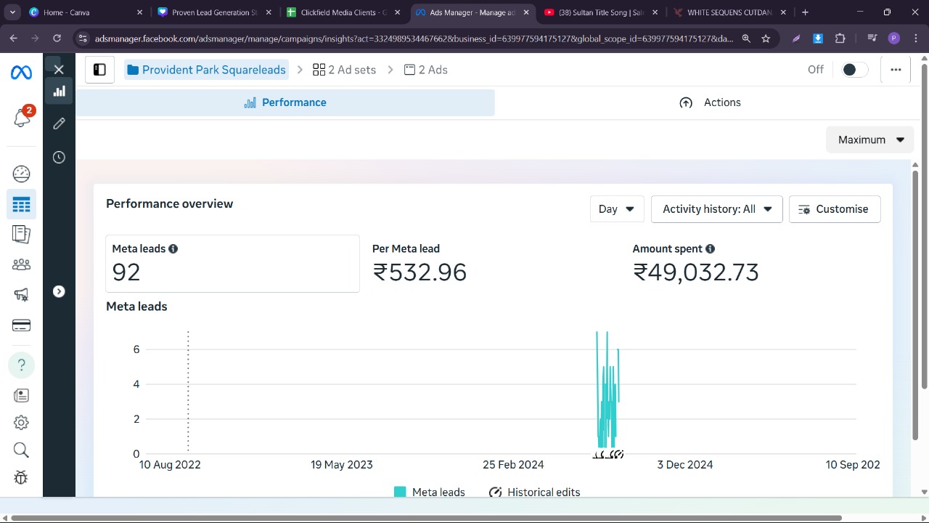The height and width of the screenshot is (523, 929).
Task: Switch to the Performance tab
Action: tap(285, 102)
